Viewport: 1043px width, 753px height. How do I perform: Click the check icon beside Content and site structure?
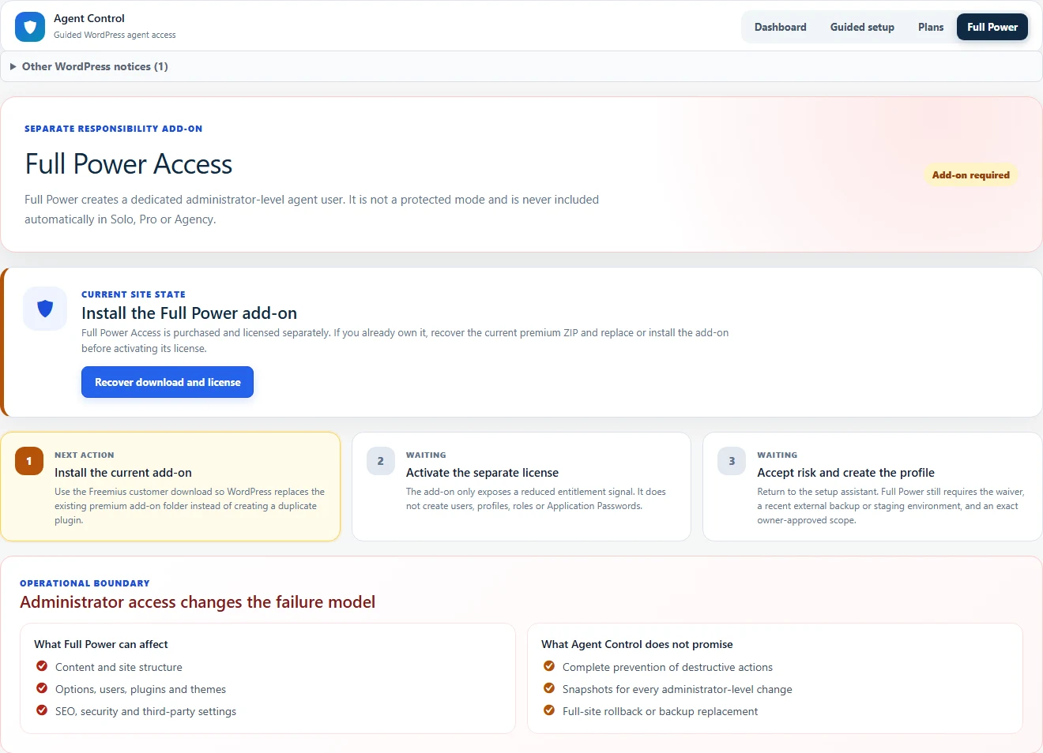(42, 666)
